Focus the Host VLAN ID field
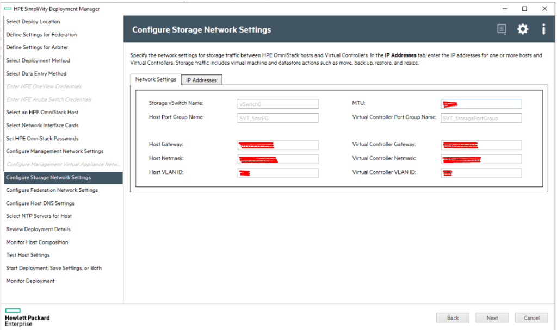Screen dimensions: 557x330 (x=278, y=173)
